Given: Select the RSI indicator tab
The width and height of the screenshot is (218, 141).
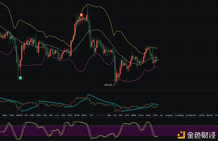Looking at the screenshot, I should 45,115.
